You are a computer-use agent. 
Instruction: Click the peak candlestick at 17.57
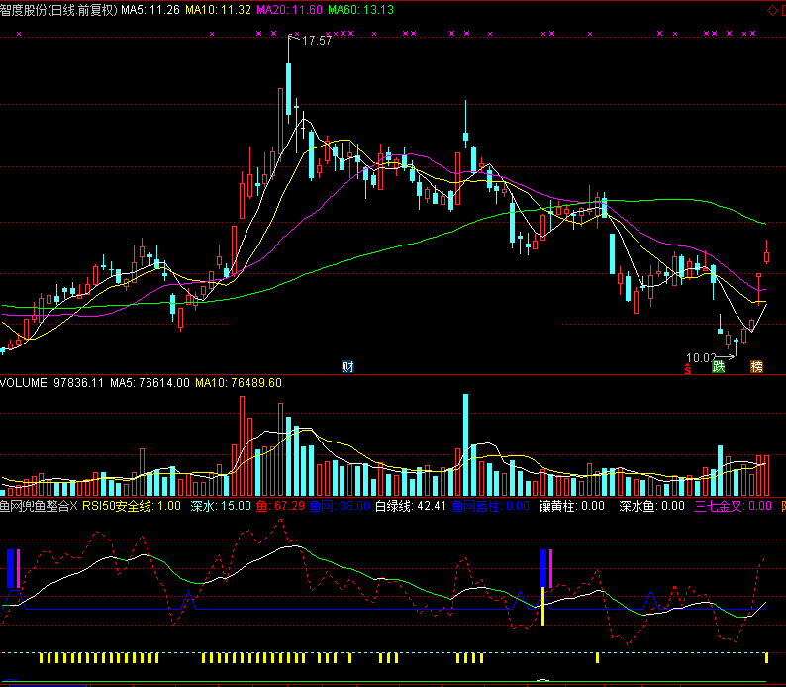289,80
